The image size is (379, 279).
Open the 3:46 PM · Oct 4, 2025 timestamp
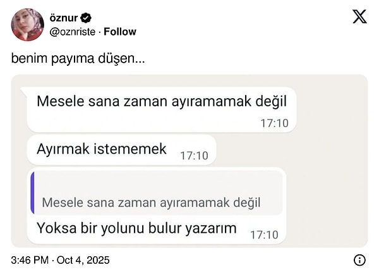click(60, 260)
